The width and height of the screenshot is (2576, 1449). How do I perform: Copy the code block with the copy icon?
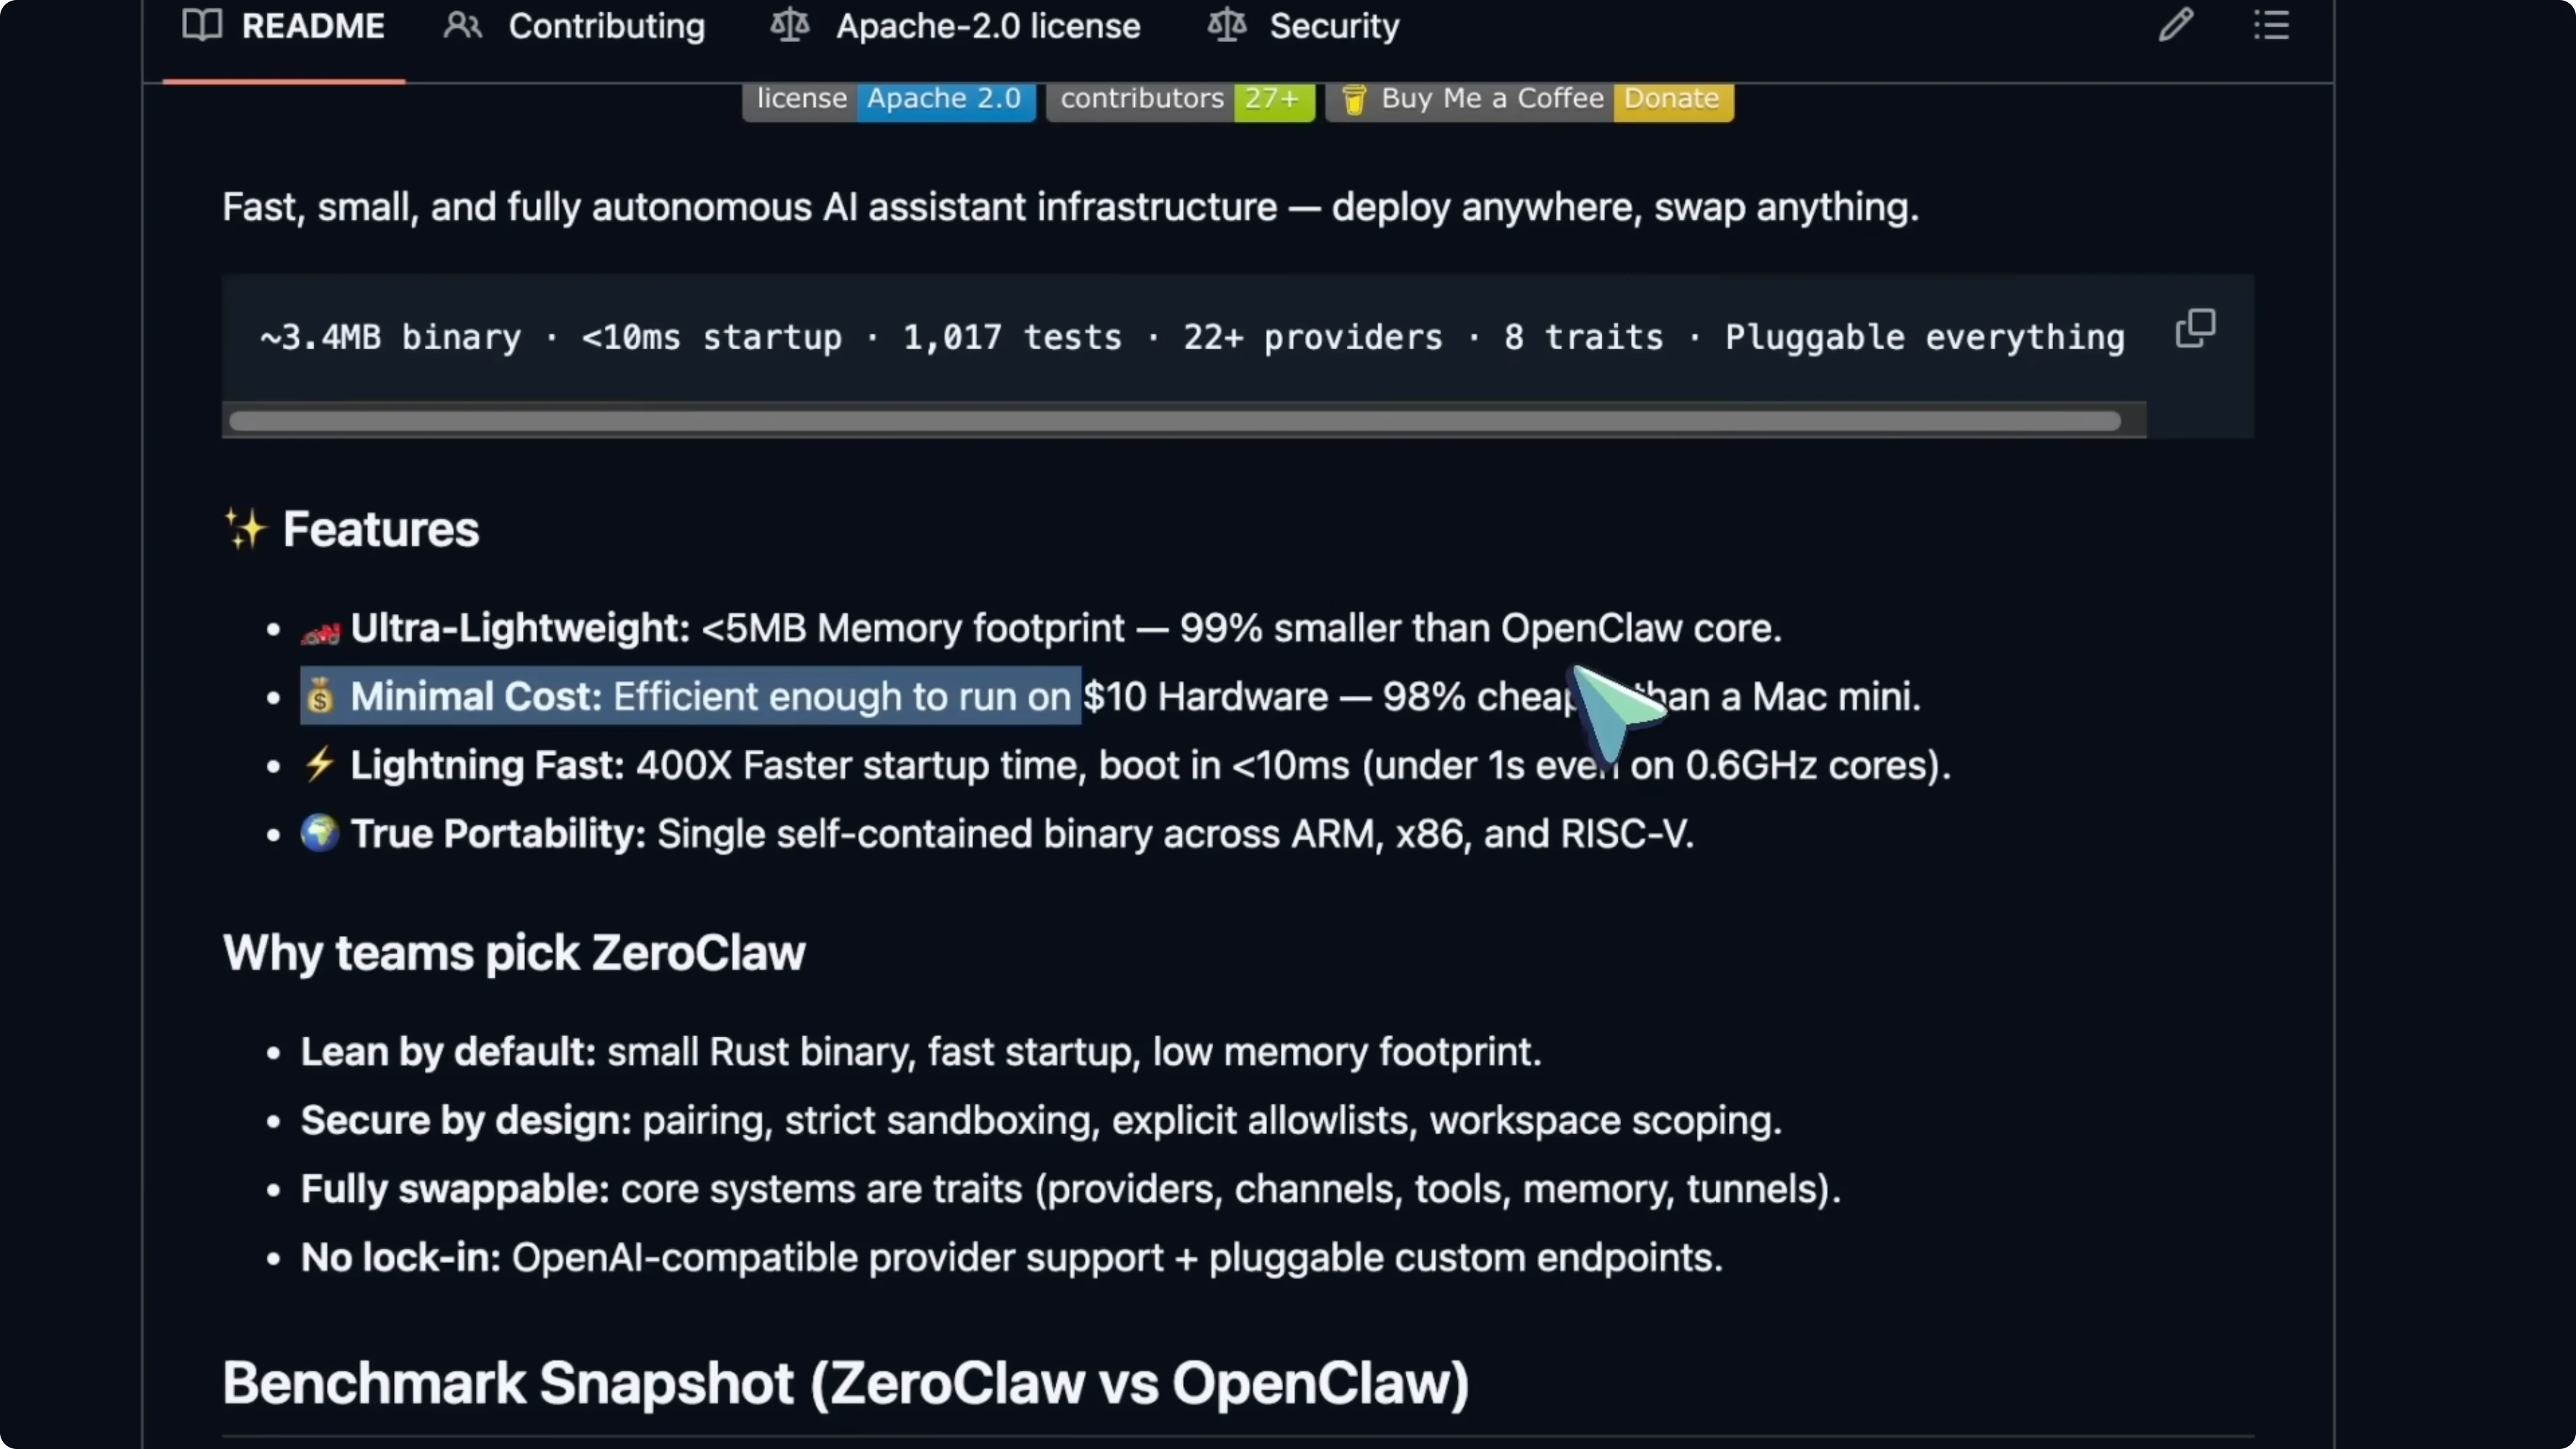(x=2195, y=328)
